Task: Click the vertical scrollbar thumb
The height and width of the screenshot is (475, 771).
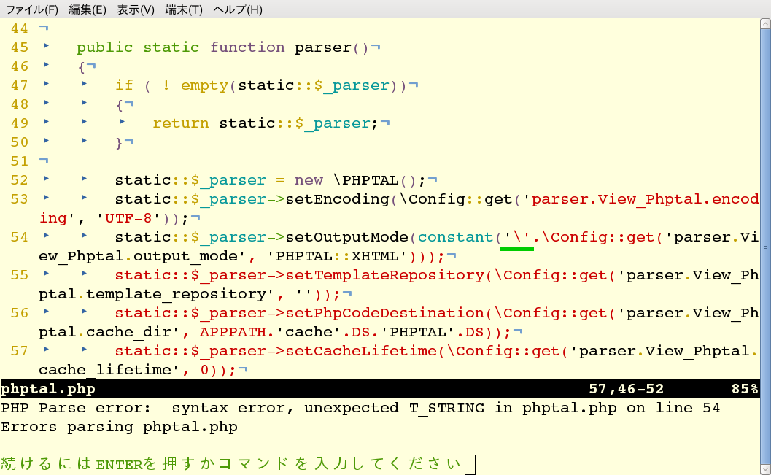Action: click(x=766, y=246)
